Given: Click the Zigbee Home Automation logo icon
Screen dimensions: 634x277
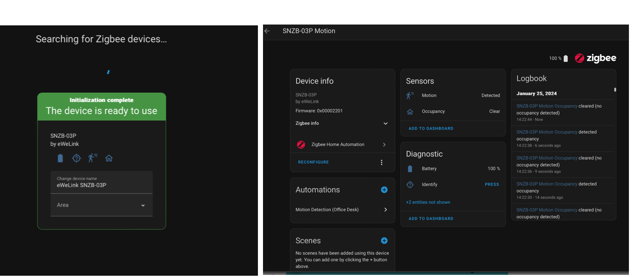Looking at the screenshot, I should 301,145.
